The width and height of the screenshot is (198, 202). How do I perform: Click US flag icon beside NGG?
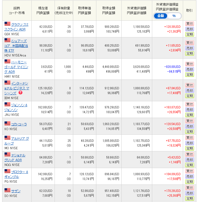[7, 155]
